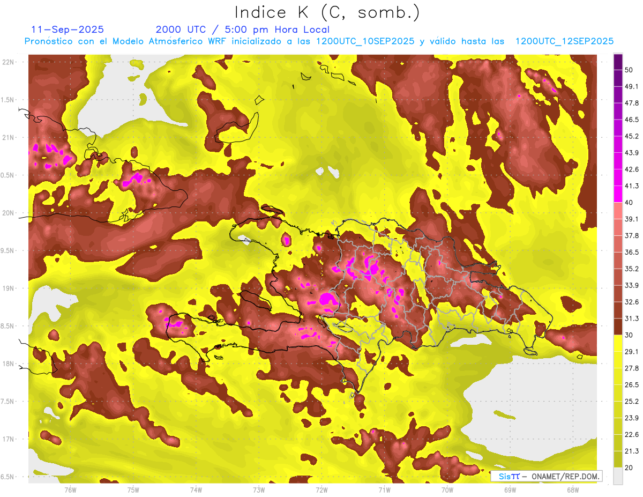Click the 17N latitude label
Image resolution: width=643 pixels, height=497 pixels.
(x=9, y=439)
